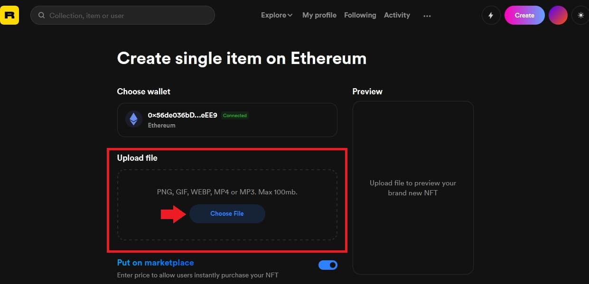The height and width of the screenshot is (284, 589).
Task: Go to the Following page
Action: [x=360, y=15]
